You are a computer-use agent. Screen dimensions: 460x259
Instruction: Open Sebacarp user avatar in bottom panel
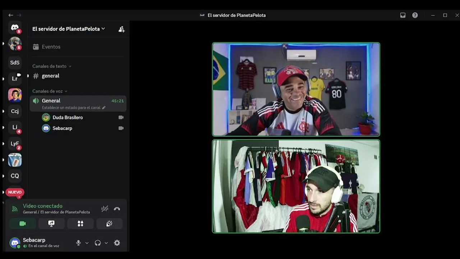[15, 243]
